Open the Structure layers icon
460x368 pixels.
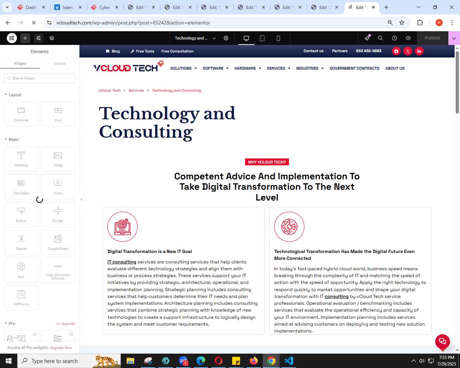(52, 38)
